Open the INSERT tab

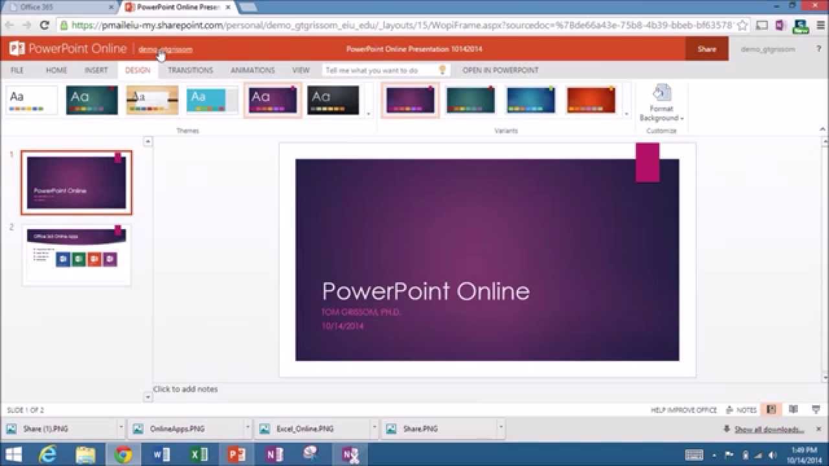pos(97,70)
